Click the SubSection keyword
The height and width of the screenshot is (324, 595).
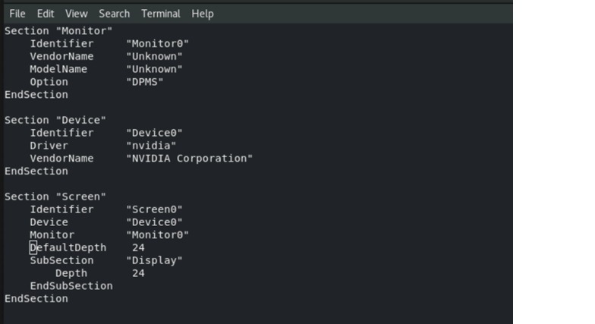[61, 260]
